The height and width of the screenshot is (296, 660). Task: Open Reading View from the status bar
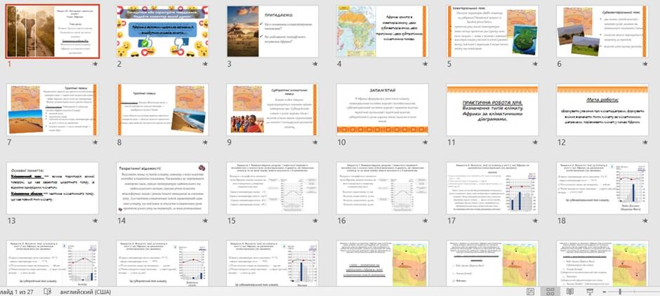pyautogui.click(x=570, y=291)
